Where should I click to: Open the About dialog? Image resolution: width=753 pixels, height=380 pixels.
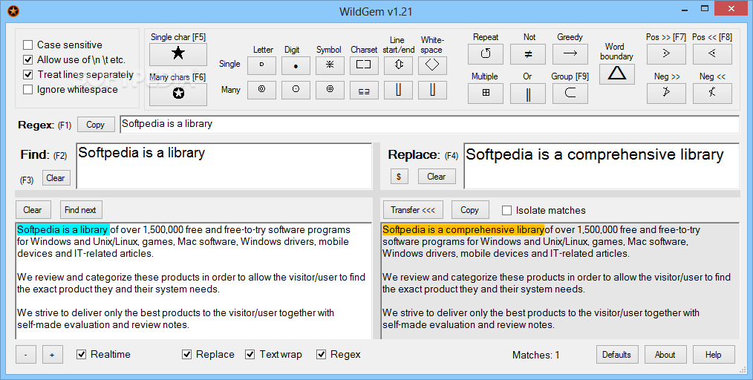click(x=665, y=355)
